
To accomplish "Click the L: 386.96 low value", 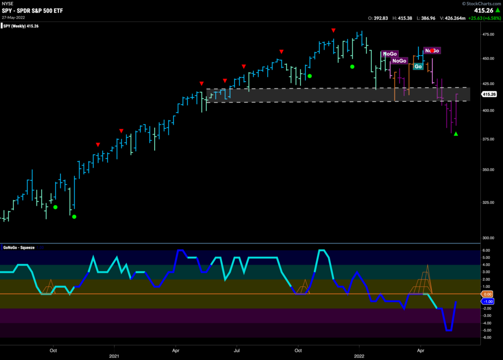I will (x=426, y=18).
